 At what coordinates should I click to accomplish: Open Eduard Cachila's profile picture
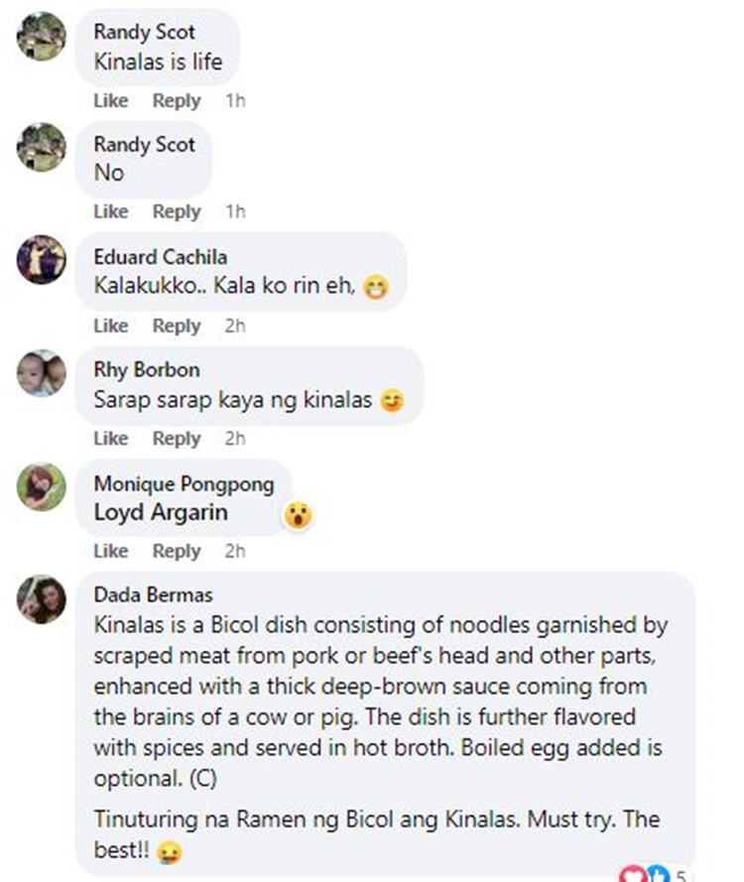(42, 260)
